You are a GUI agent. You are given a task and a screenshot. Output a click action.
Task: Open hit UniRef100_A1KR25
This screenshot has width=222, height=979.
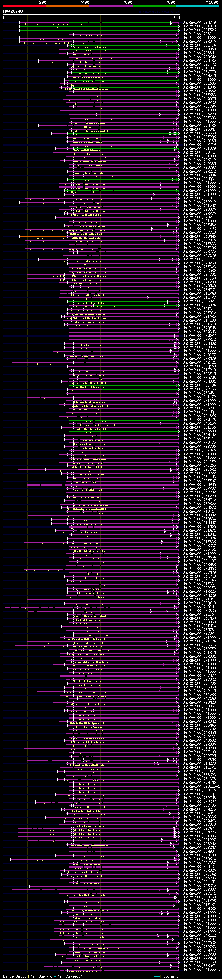click(199, 591)
